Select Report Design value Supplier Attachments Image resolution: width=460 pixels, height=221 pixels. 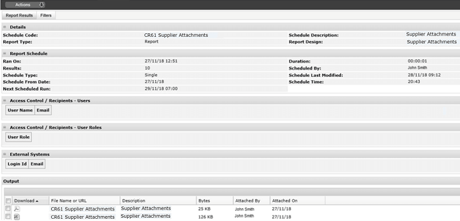[x=432, y=42]
